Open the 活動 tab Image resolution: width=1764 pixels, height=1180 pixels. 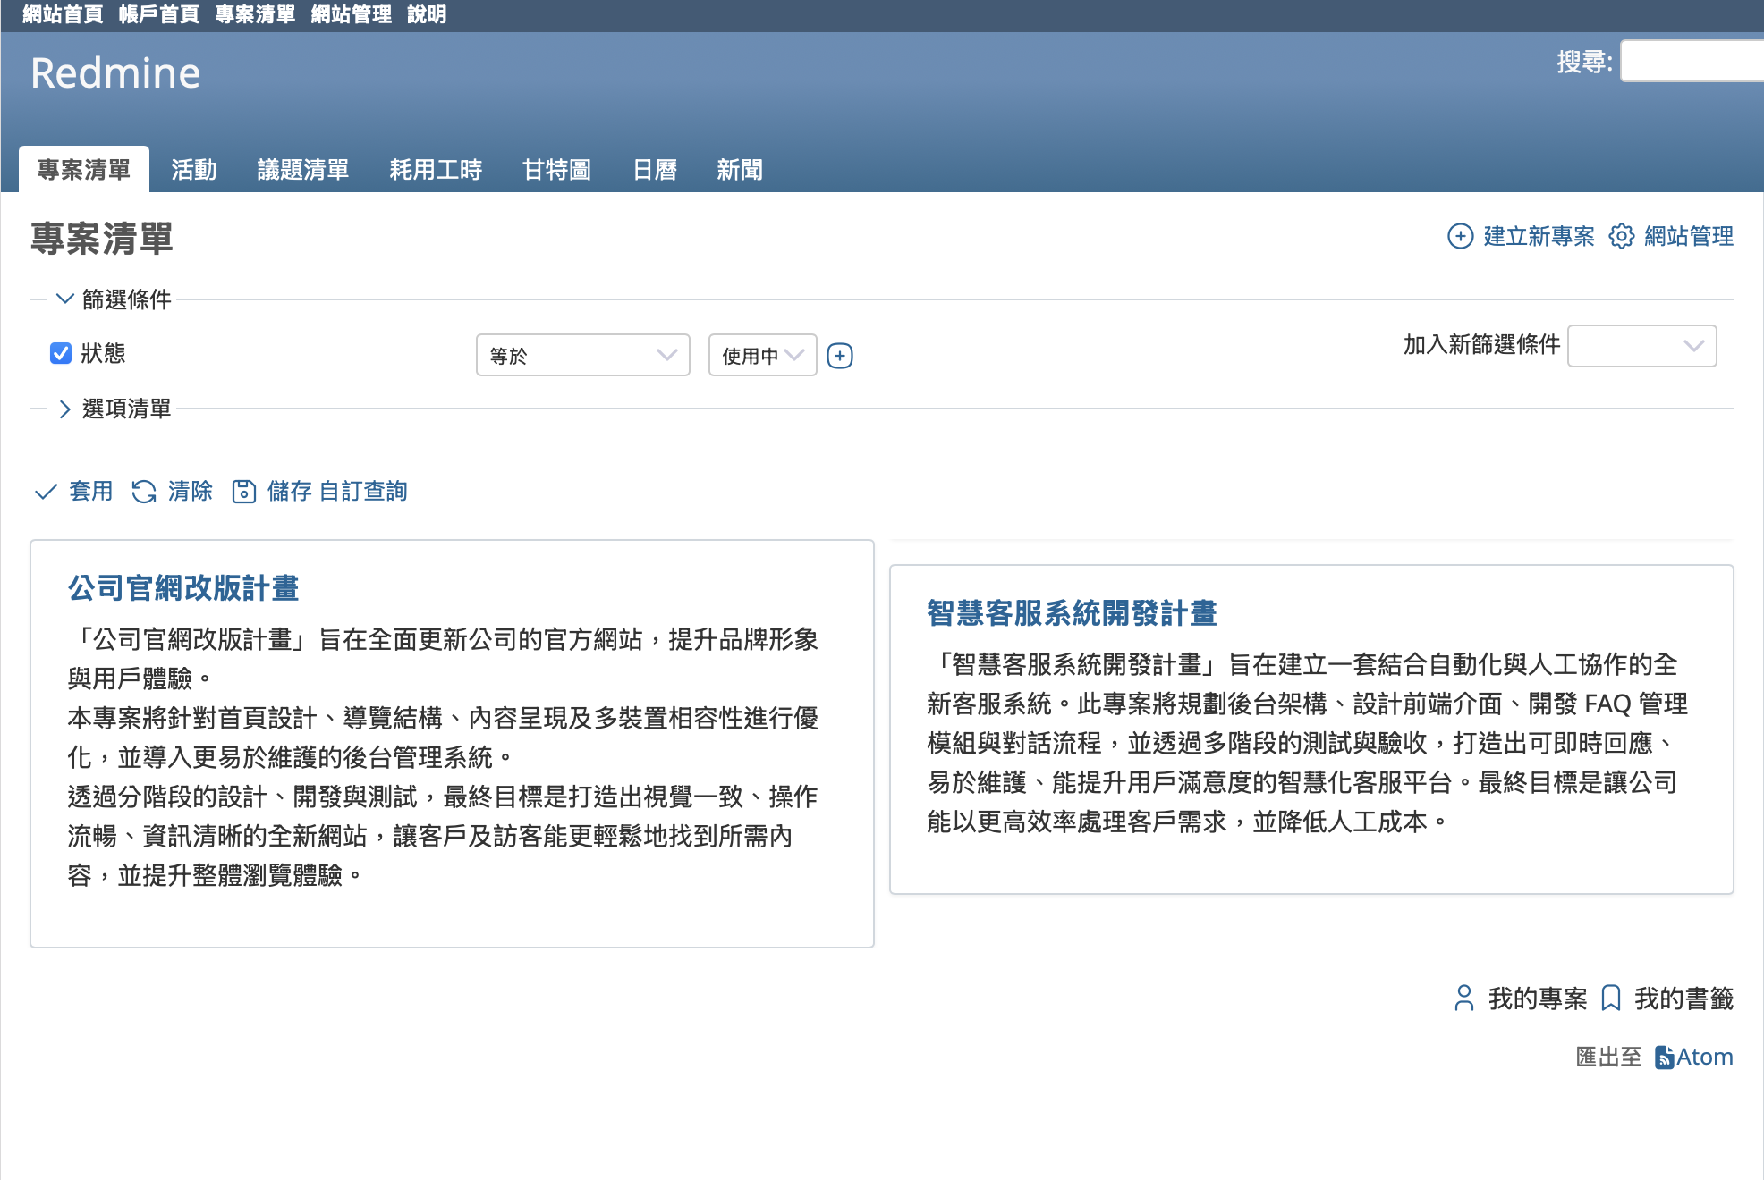(194, 169)
